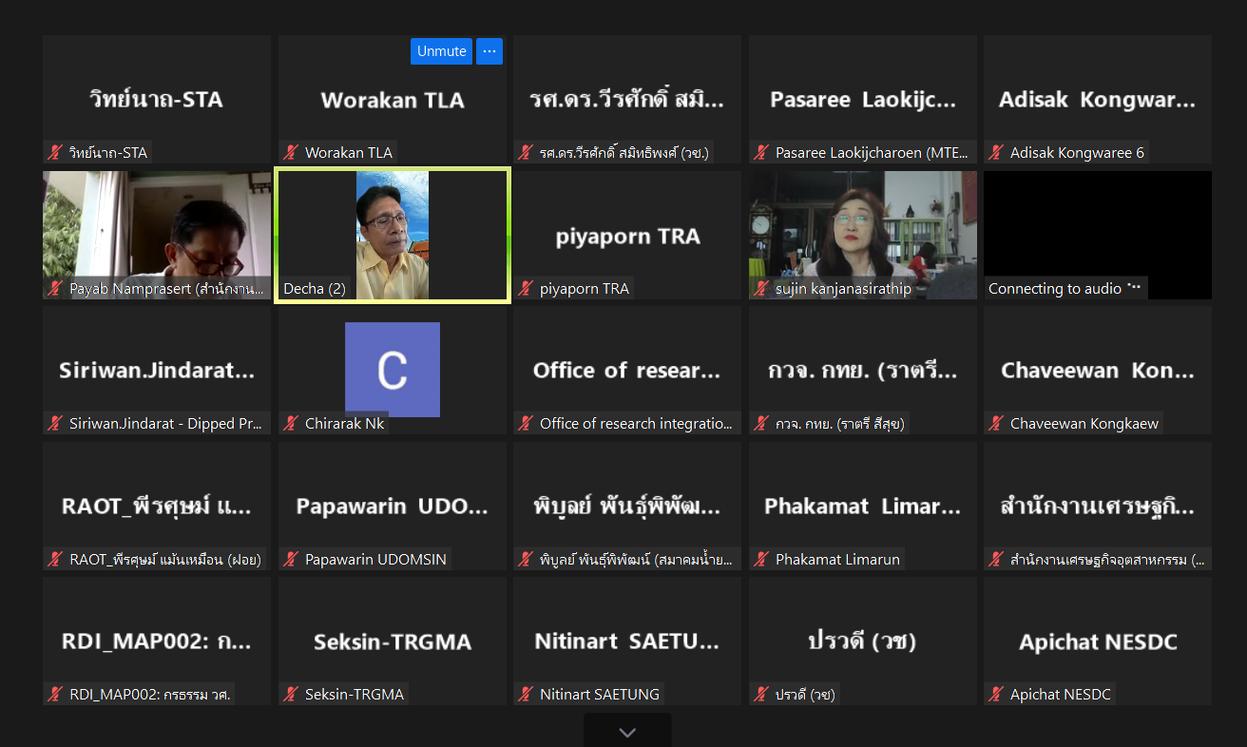Select Decha (2) active speaker video tile

(393, 236)
